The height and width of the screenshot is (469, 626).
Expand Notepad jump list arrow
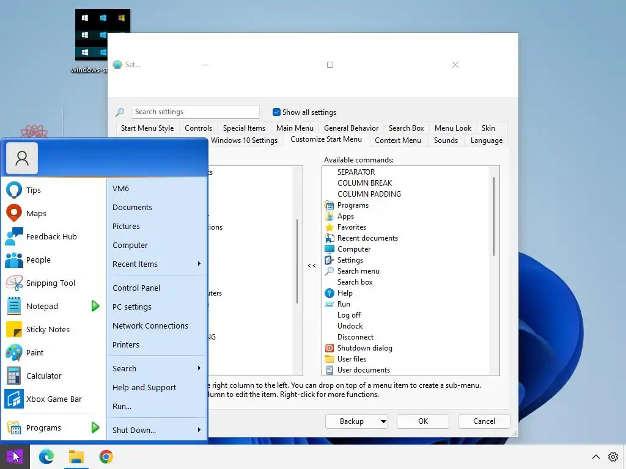pos(95,306)
